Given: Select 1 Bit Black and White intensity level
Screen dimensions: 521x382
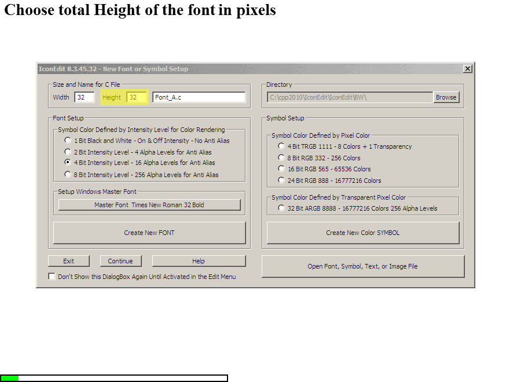Looking at the screenshot, I should point(68,140).
